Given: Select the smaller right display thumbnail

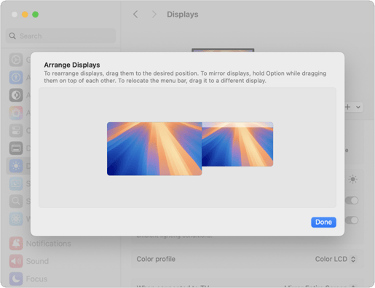Looking at the screenshot, I should coord(237,144).
